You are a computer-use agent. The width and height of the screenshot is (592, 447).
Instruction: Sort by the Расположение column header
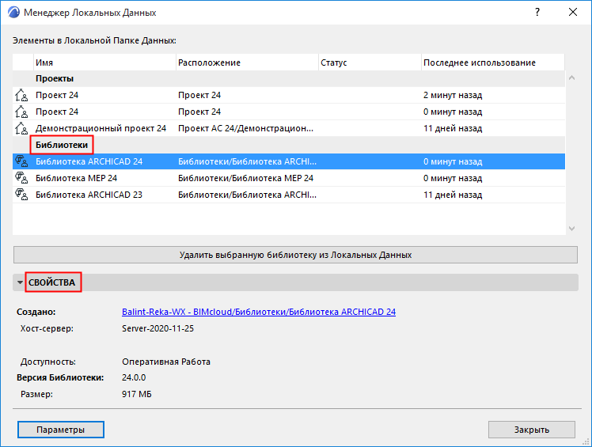[247, 63]
